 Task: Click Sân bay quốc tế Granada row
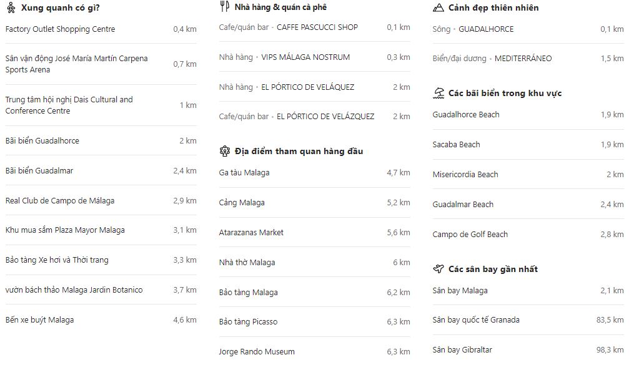pos(475,320)
